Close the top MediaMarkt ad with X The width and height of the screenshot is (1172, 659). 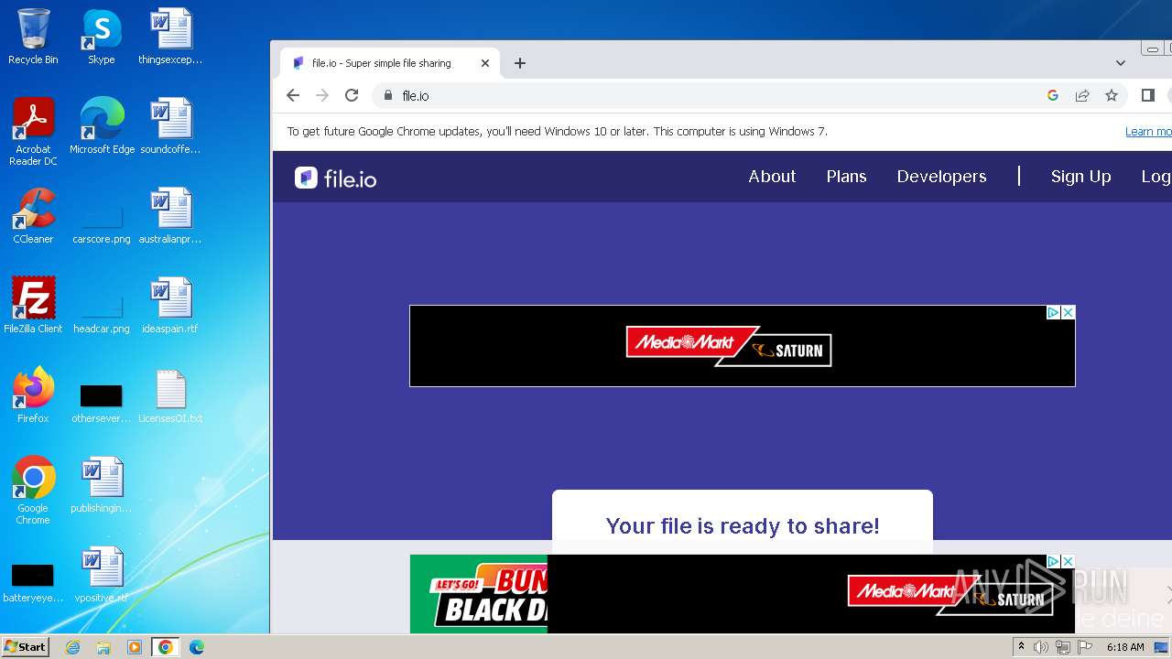tap(1068, 313)
